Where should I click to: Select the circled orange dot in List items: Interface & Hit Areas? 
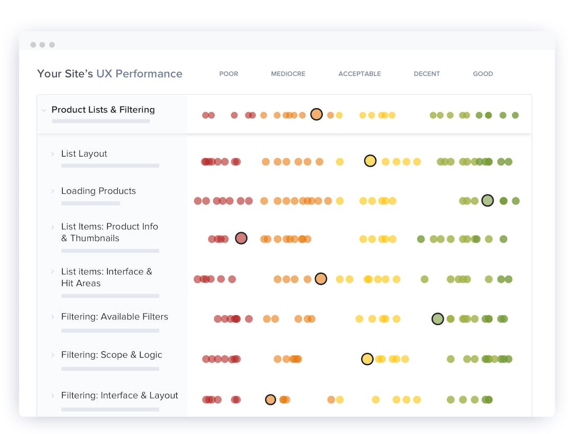tap(321, 278)
